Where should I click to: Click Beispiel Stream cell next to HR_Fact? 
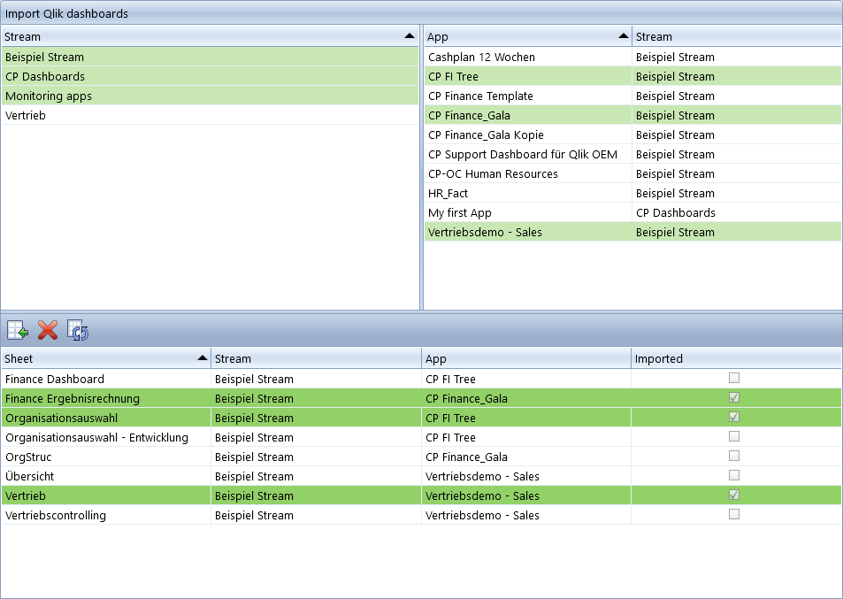[x=737, y=193]
